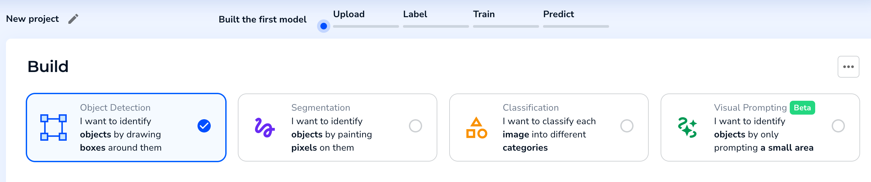Click the blue progress dot indicator

[324, 26]
